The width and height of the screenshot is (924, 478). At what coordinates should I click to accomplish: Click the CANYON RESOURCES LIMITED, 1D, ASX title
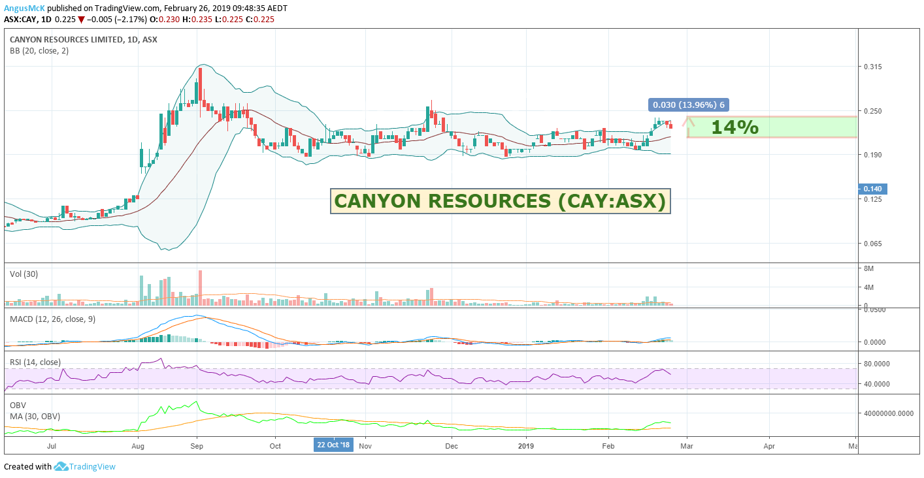pos(84,39)
